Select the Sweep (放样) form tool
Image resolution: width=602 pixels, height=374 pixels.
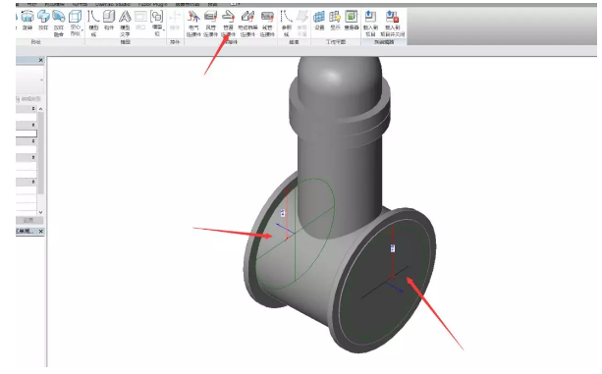43,21
